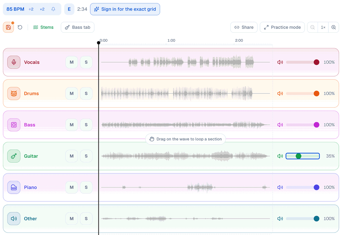Click the save icon with orange dot
Image resolution: width=342 pixels, height=235 pixels.
(x=8, y=27)
